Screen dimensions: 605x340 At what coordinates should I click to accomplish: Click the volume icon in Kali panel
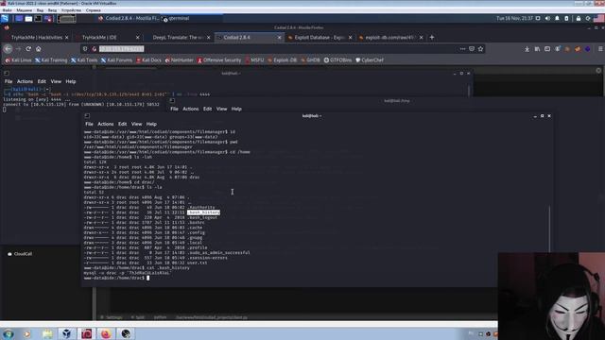coord(547,19)
